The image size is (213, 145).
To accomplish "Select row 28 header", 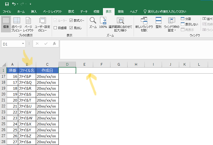I will (3, 142).
